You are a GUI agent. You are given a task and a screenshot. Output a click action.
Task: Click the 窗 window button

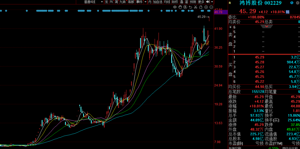(187, 2)
